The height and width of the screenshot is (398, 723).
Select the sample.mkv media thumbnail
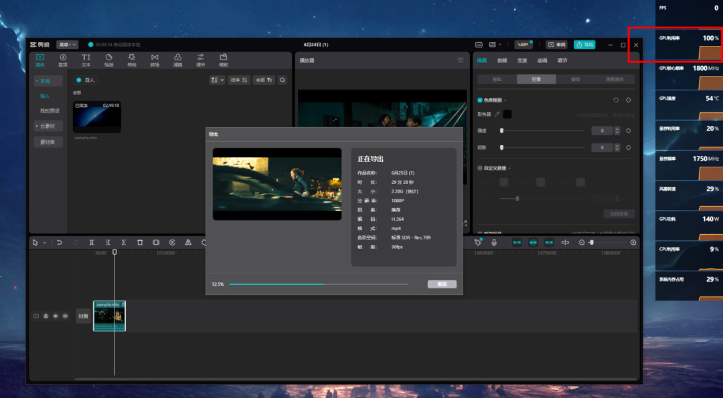coord(97,117)
